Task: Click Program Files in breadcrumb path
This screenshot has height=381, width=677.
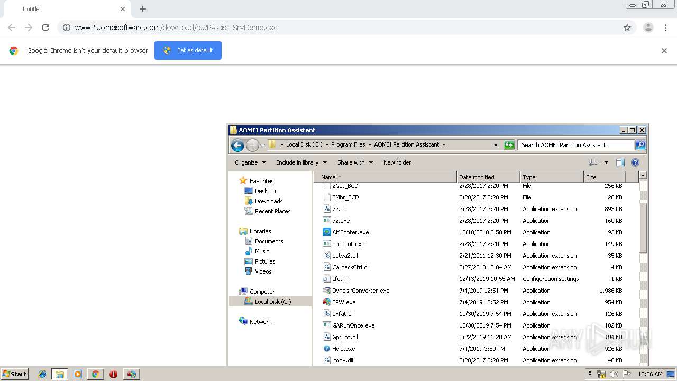Action: [348, 144]
